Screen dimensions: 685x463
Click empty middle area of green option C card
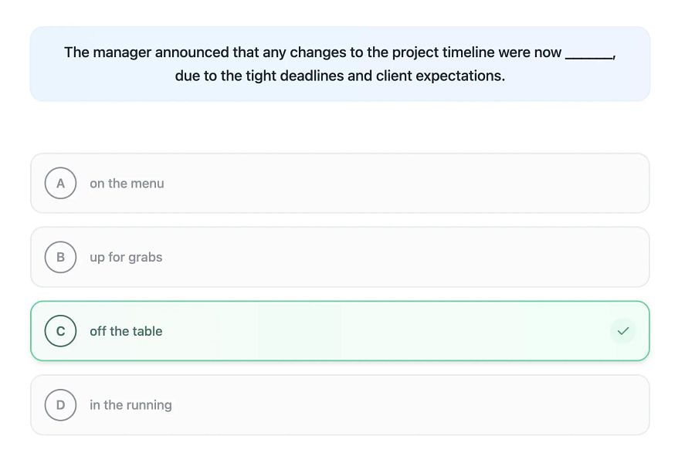click(386, 331)
